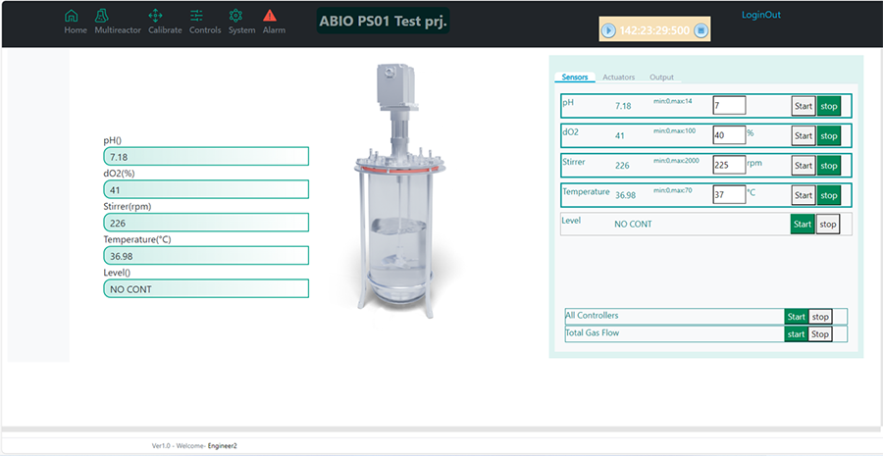The height and width of the screenshot is (456, 883).
Task: Open the Alarm warning triangle
Action: click(270, 16)
